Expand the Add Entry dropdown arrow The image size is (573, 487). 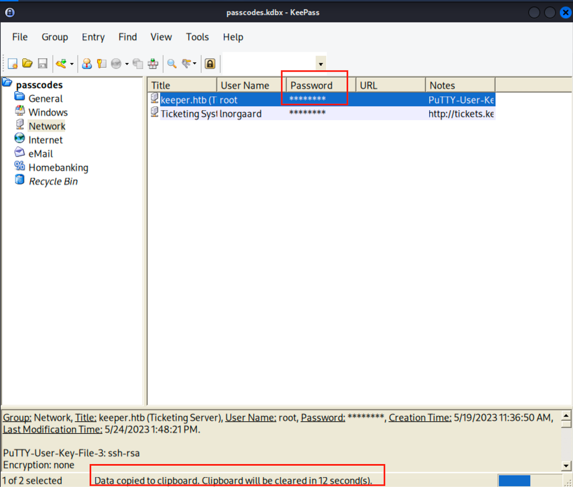coord(72,64)
